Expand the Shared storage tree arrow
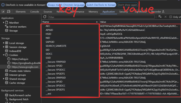This screenshot has width=181, height=103. [x=4, y=79]
